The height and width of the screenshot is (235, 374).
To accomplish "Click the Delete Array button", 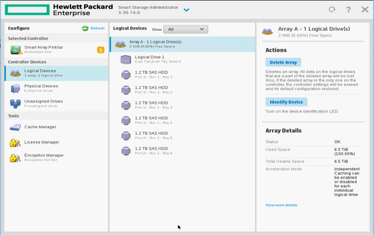I will tap(283, 62).
